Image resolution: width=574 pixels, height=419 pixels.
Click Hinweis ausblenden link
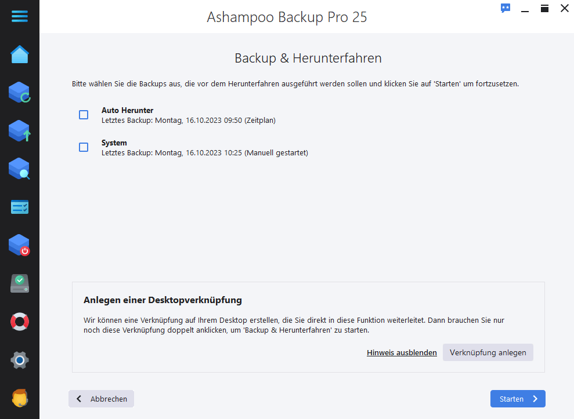click(402, 353)
